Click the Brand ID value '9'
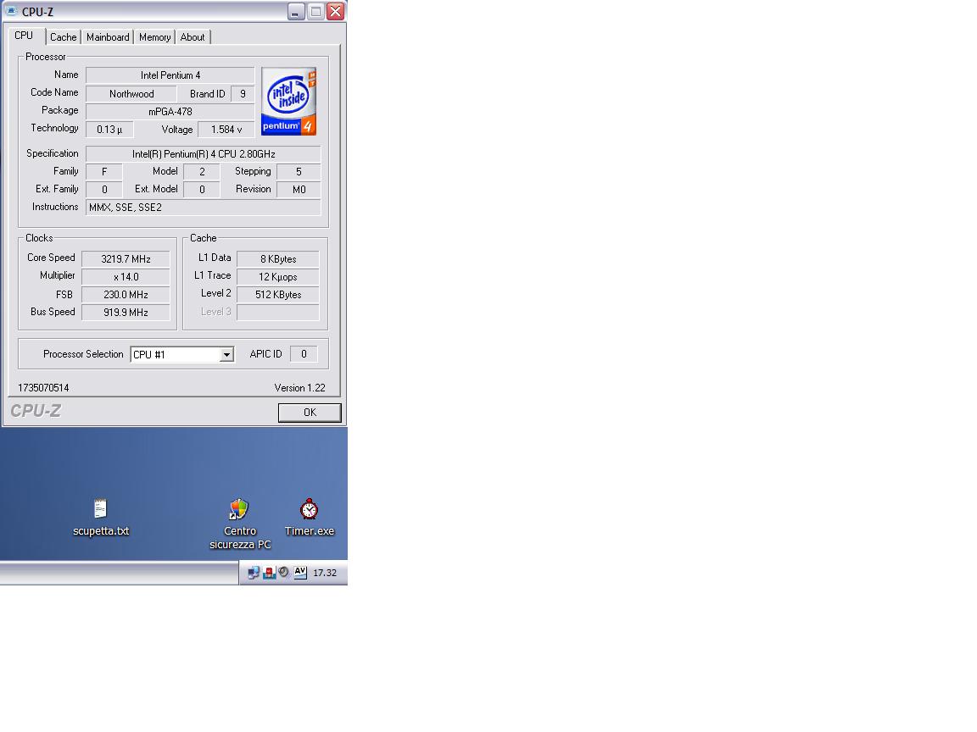This screenshot has height=732, width=977. (243, 94)
